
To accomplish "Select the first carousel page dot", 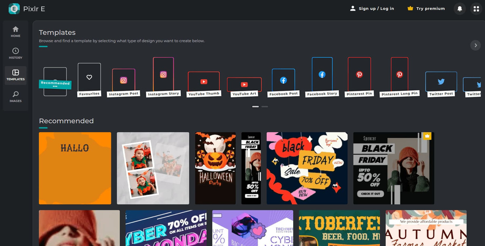I will click(255, 107).
